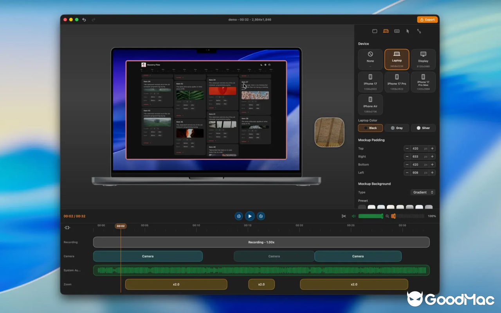Open the keyboard settings tab icon
Image resolution: width=501 pixels, height=313 pixels.
pyautogui.click(x=397, y=31)
